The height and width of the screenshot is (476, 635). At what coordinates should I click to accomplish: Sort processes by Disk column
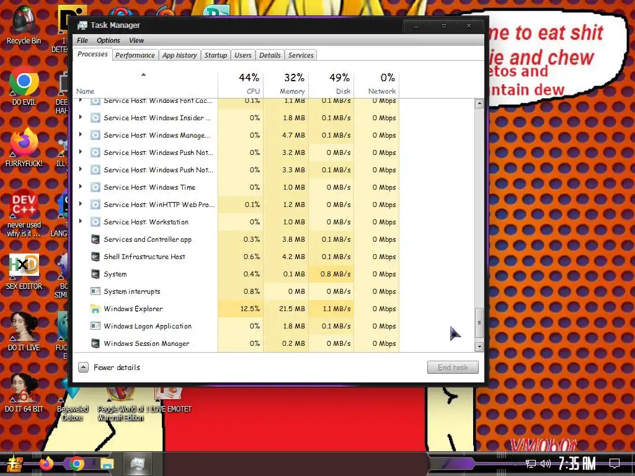(x=332, y=84)
